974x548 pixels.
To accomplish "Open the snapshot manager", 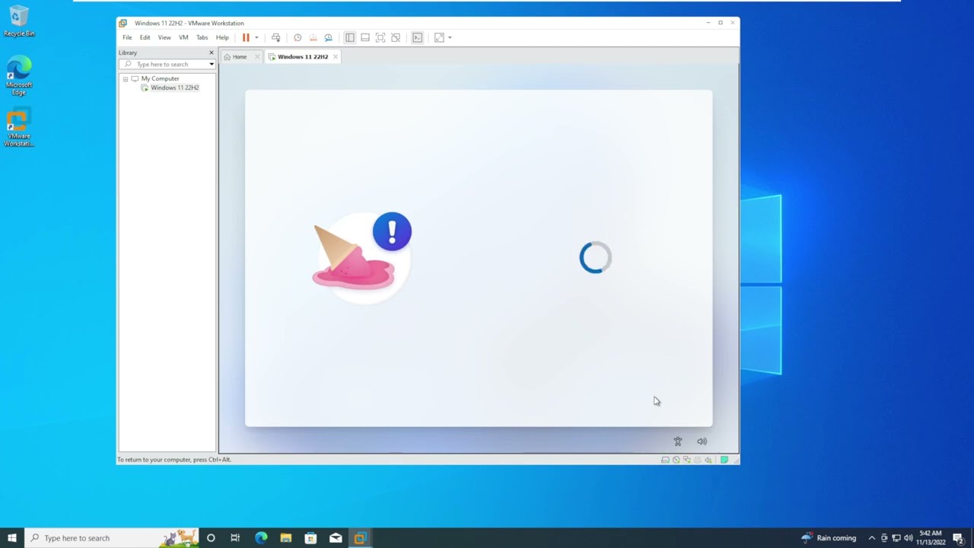I will pos(328,37).
